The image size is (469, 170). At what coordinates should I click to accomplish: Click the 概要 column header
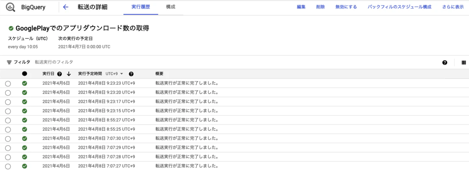[x=159, y=74]
